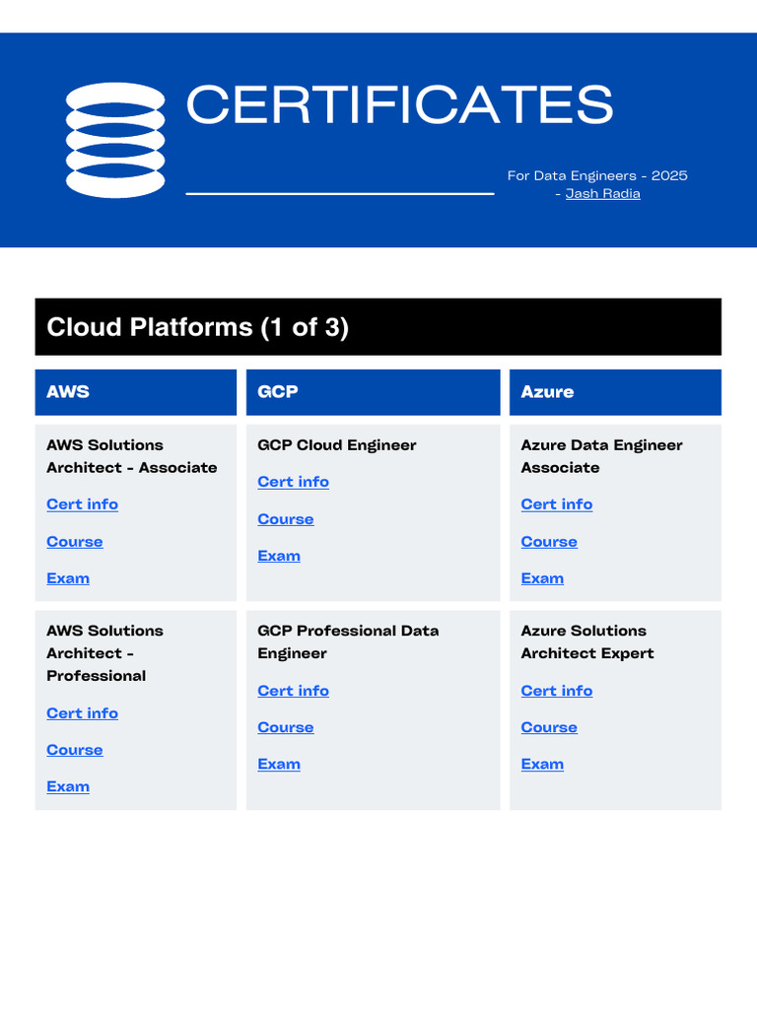Open Course link for GCP Professional Data Engineer

pyautogui.click(x=286, y=728)
